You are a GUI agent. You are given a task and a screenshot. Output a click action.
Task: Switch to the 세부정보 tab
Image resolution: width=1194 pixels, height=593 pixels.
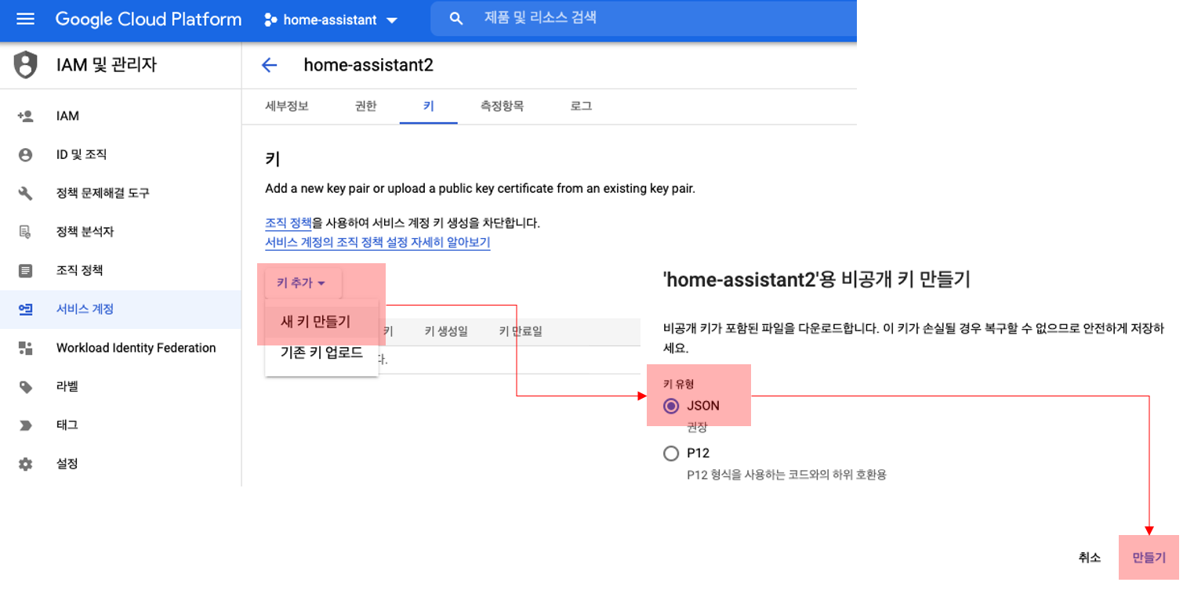tap(287, 106)
